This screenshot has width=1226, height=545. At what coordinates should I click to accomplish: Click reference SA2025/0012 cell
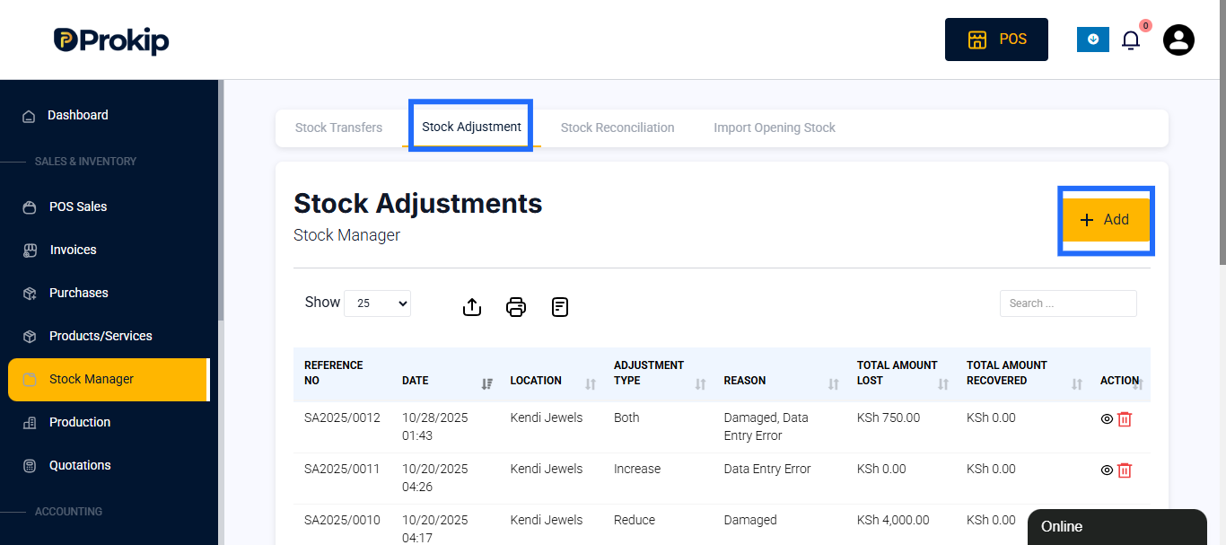342,418
